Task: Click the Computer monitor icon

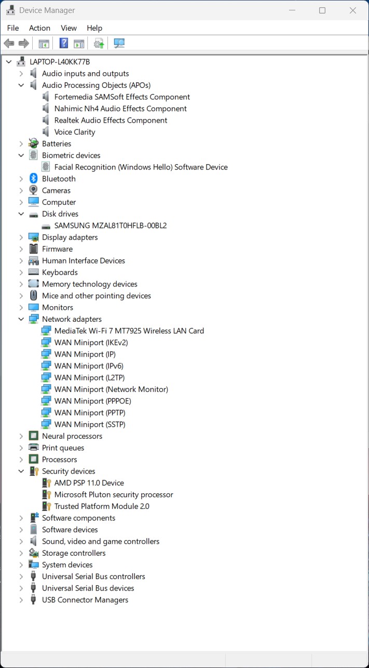Action: (34, 202)
